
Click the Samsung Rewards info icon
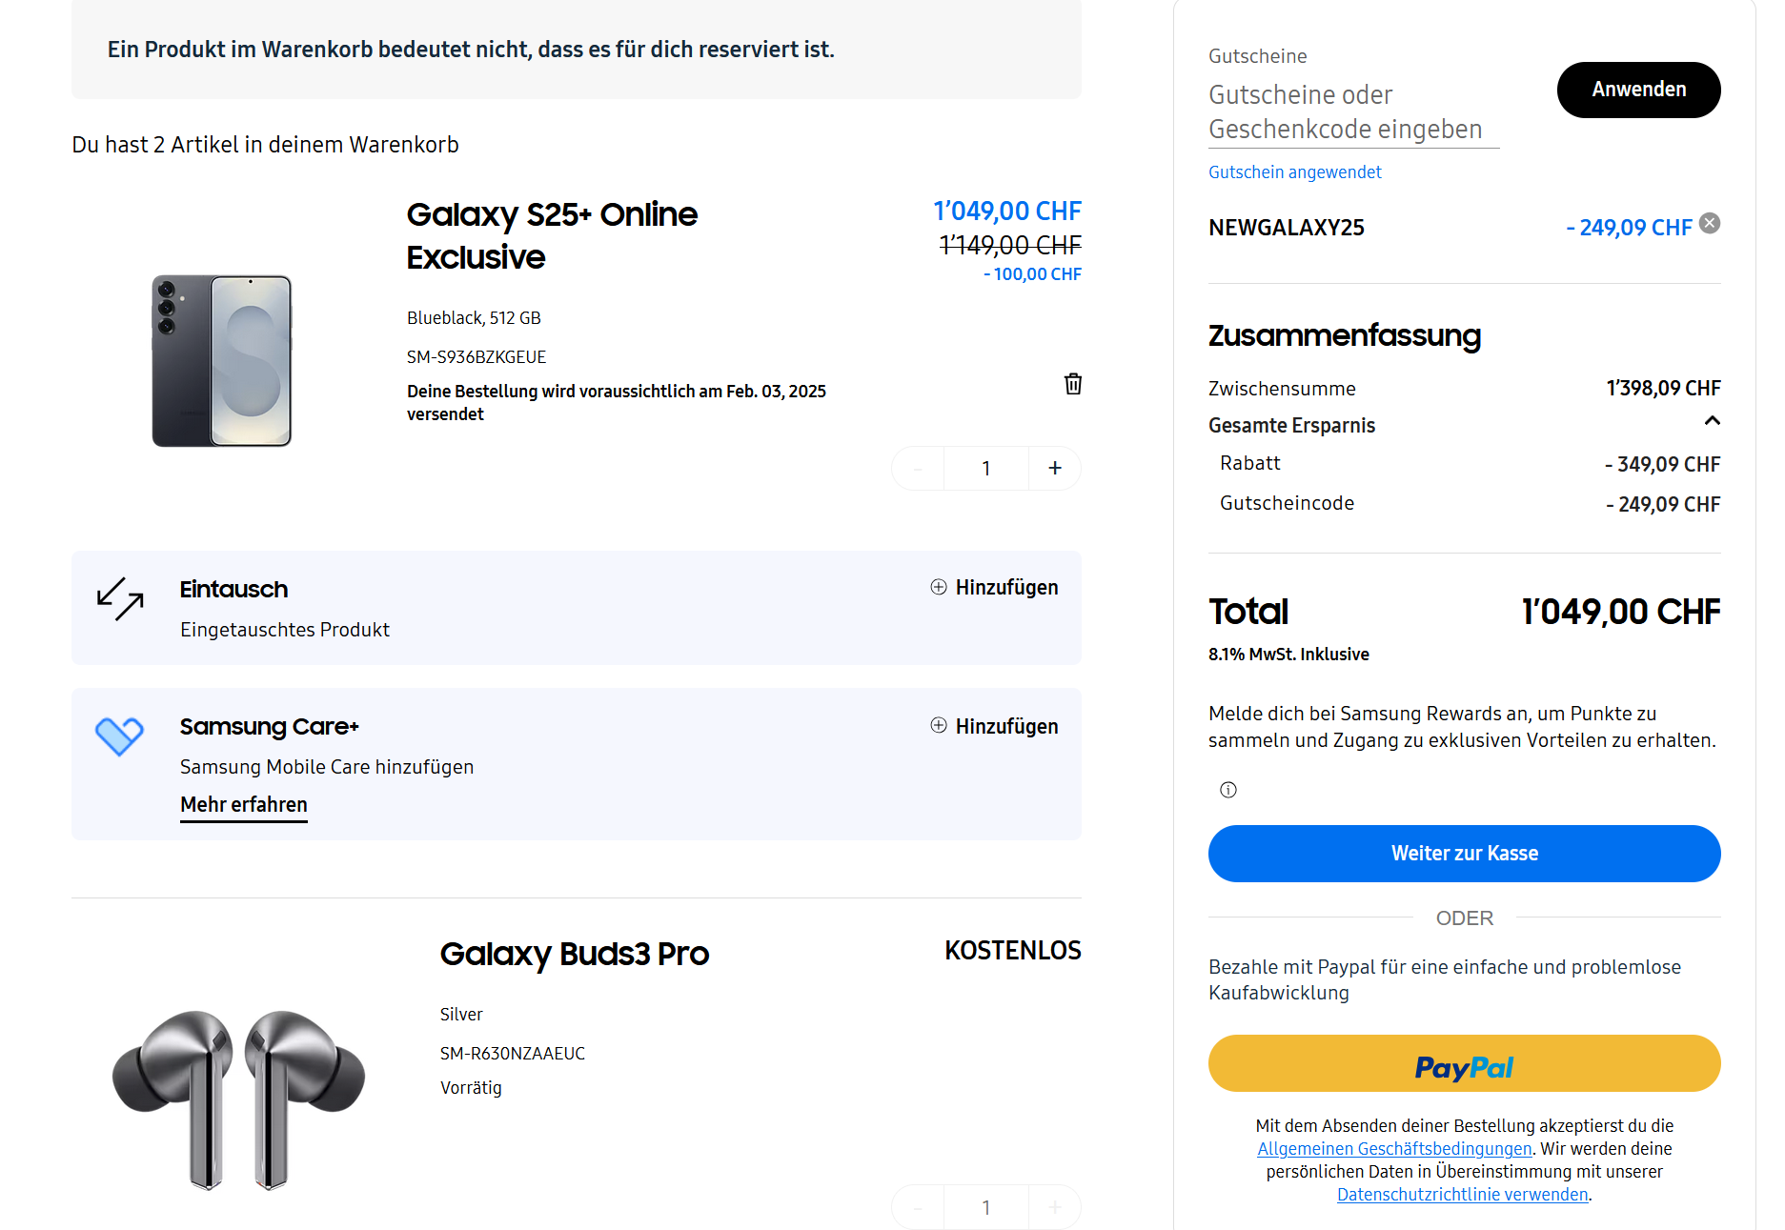pos(1228,790)
